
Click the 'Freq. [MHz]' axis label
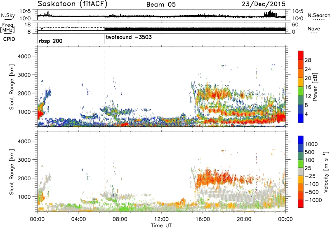pos(8,28)
